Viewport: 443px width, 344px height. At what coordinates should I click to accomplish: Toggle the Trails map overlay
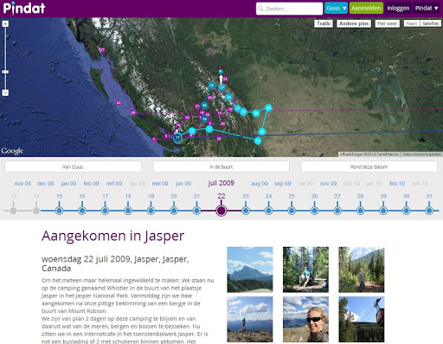tap(324, 23)
